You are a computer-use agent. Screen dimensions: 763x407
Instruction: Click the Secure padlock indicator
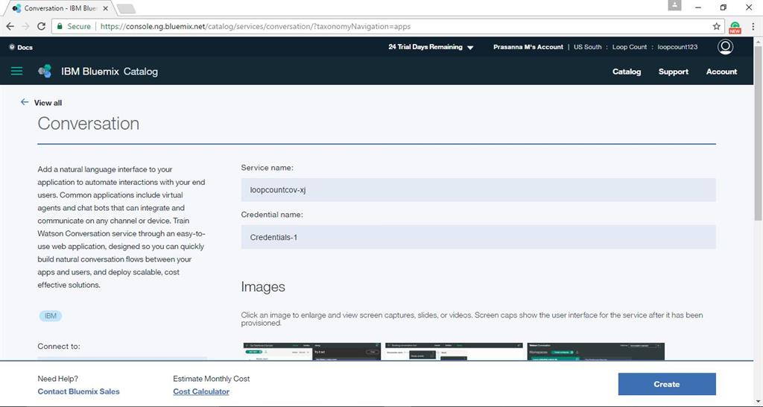click(75, 26)
